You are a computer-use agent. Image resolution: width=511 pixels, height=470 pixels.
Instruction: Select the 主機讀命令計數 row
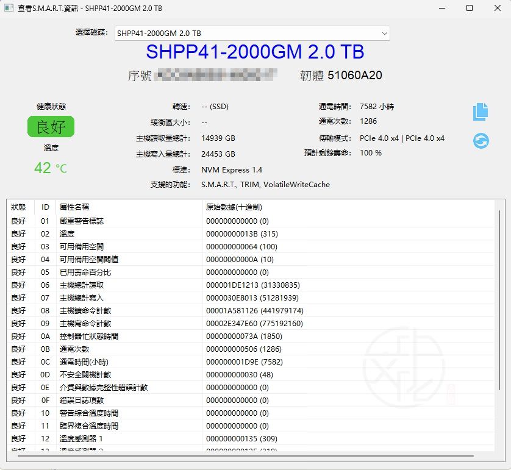coord(250,311)
